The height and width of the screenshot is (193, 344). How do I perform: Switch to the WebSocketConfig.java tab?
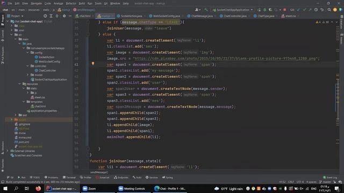coord(166,16)
